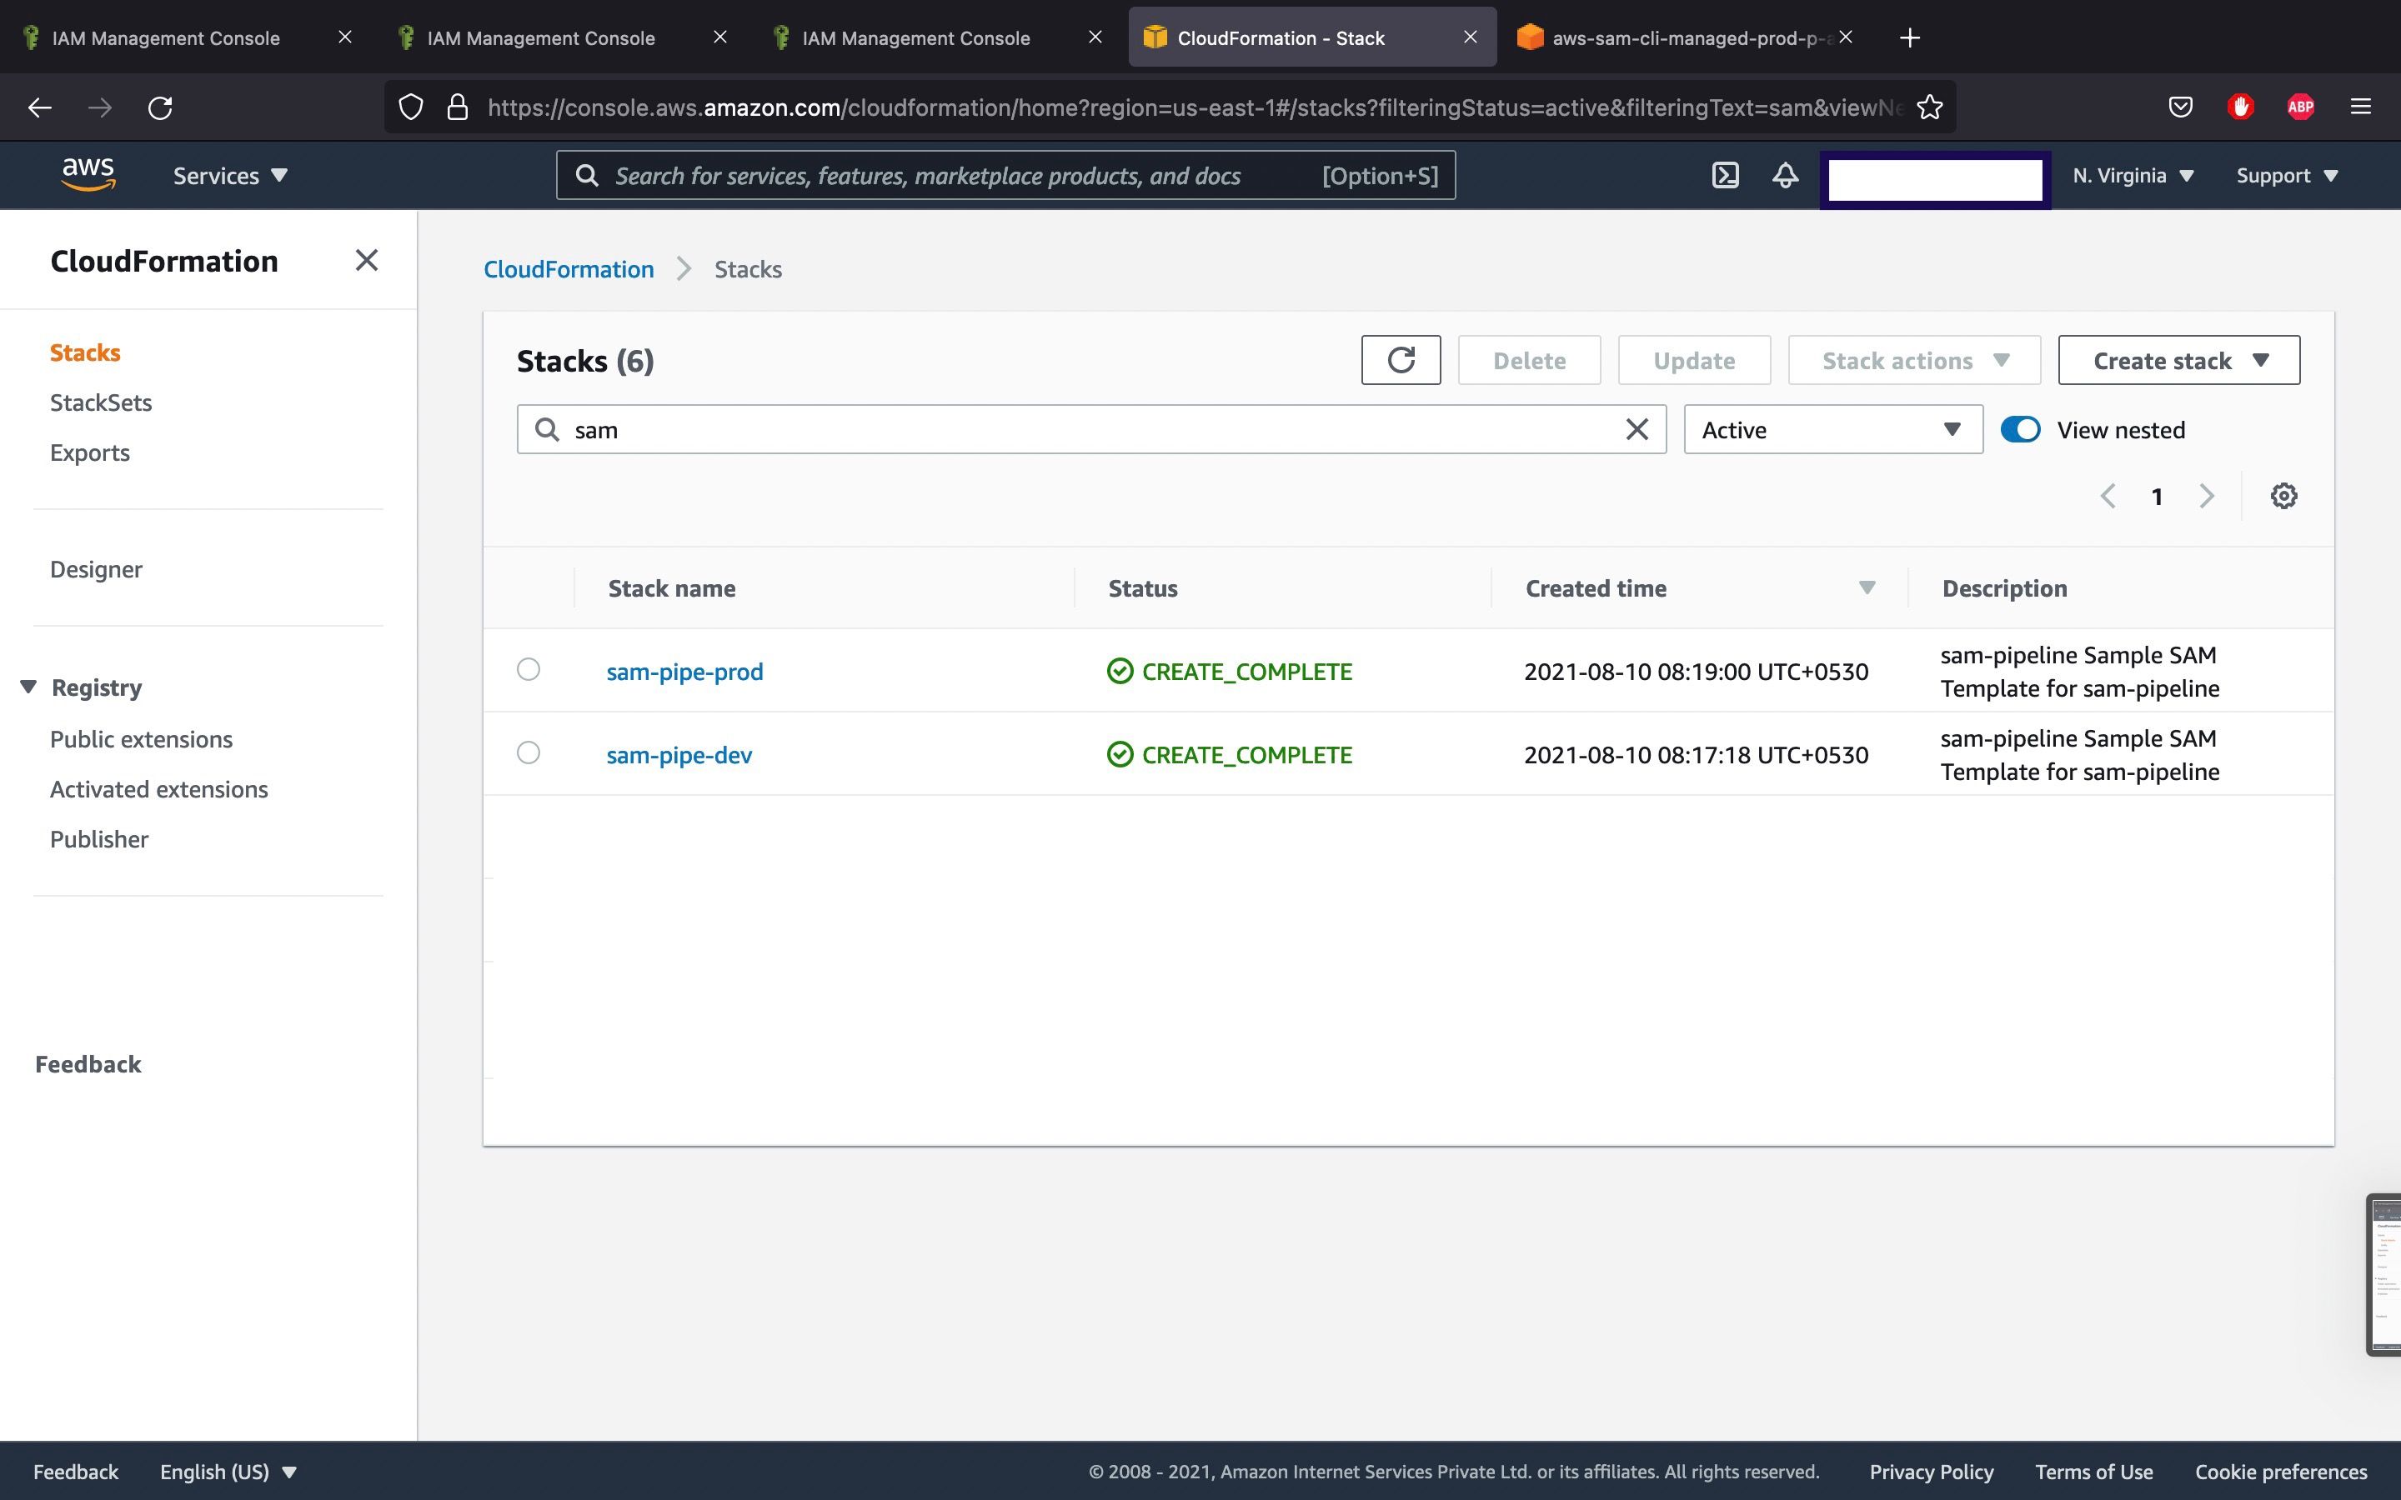Close the CloudFormation - Stack tab
This screenshot has width=2401, height=1500.
[1470, 37]
